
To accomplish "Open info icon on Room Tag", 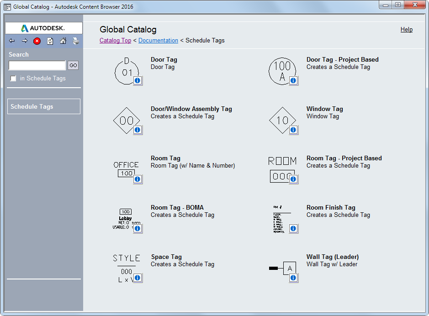I will coord(138,179).
